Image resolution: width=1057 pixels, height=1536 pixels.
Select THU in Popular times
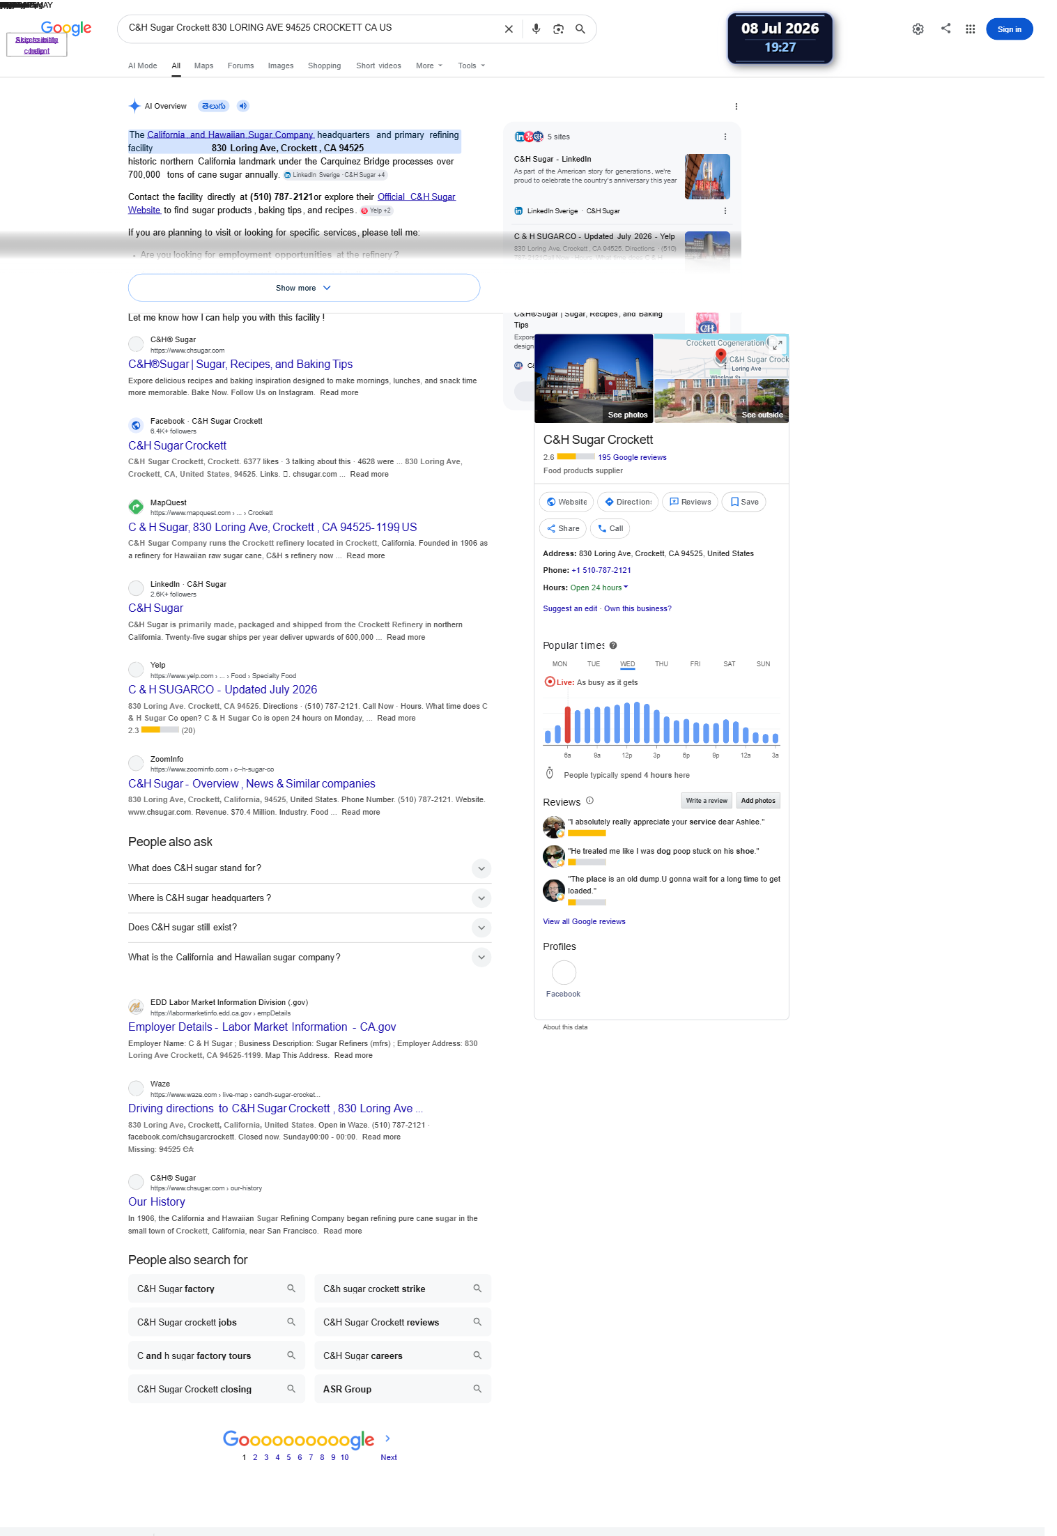661,664
